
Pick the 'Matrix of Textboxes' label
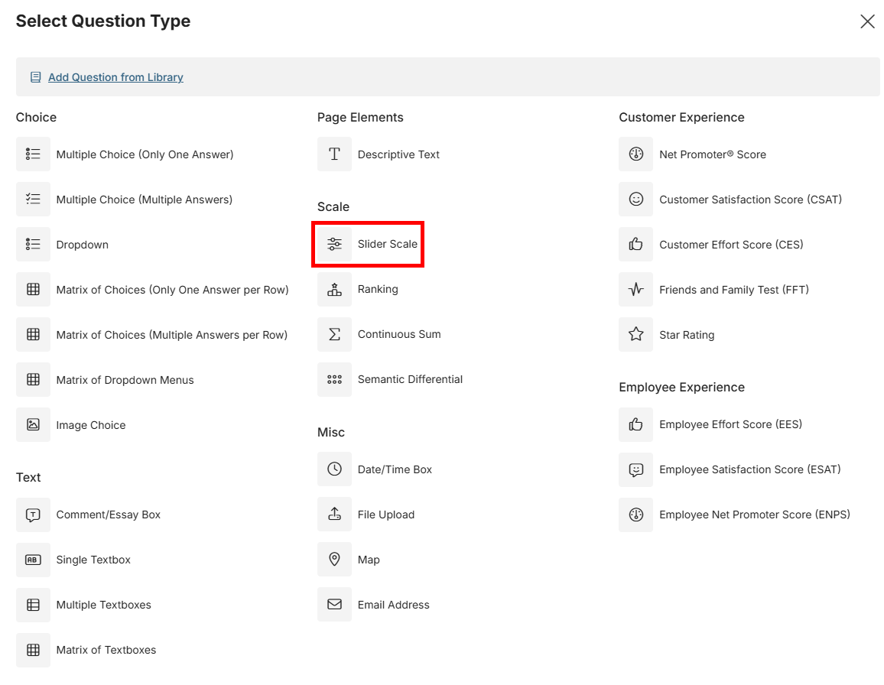coord(106,650)
